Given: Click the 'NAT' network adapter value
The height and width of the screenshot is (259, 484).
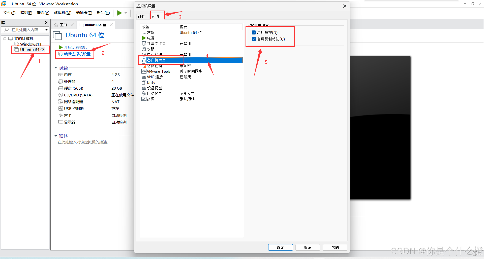Looking at the screenshot, I should pos(115,102).
